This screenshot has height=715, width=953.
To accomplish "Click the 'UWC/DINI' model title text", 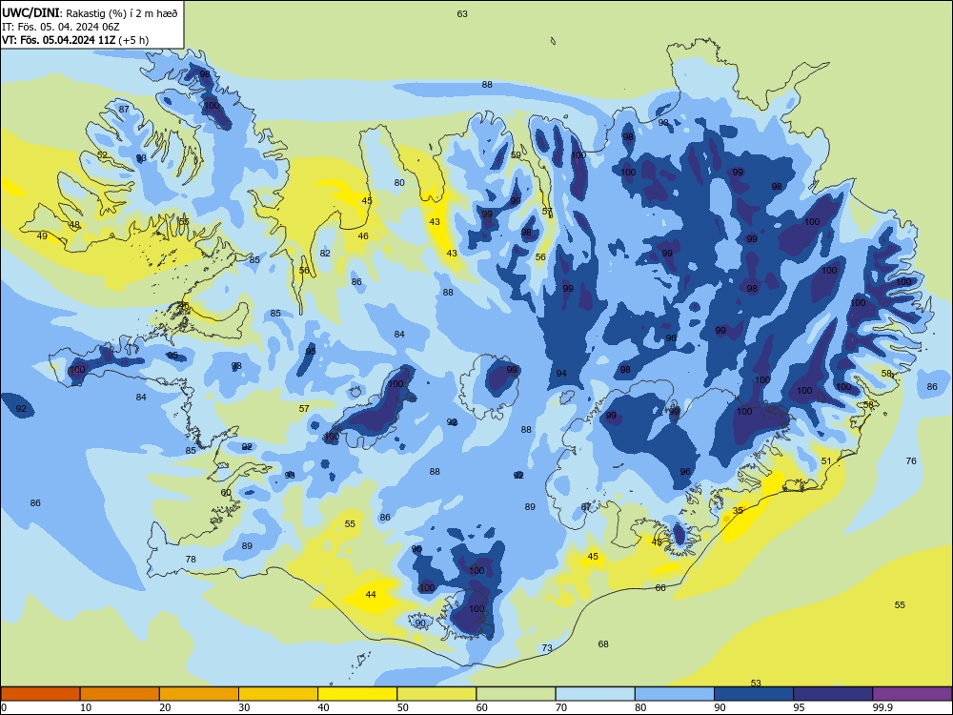I will [x=30, y=12].
